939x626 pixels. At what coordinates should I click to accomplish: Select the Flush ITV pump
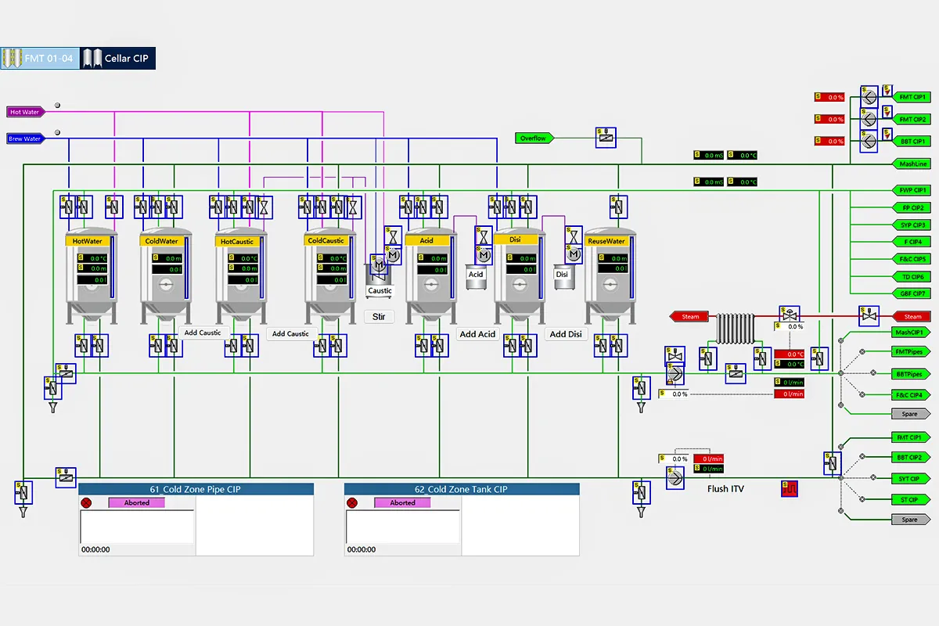point(675,477)
